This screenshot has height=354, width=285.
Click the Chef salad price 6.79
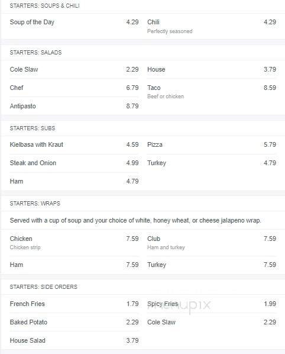pos(132,88)
